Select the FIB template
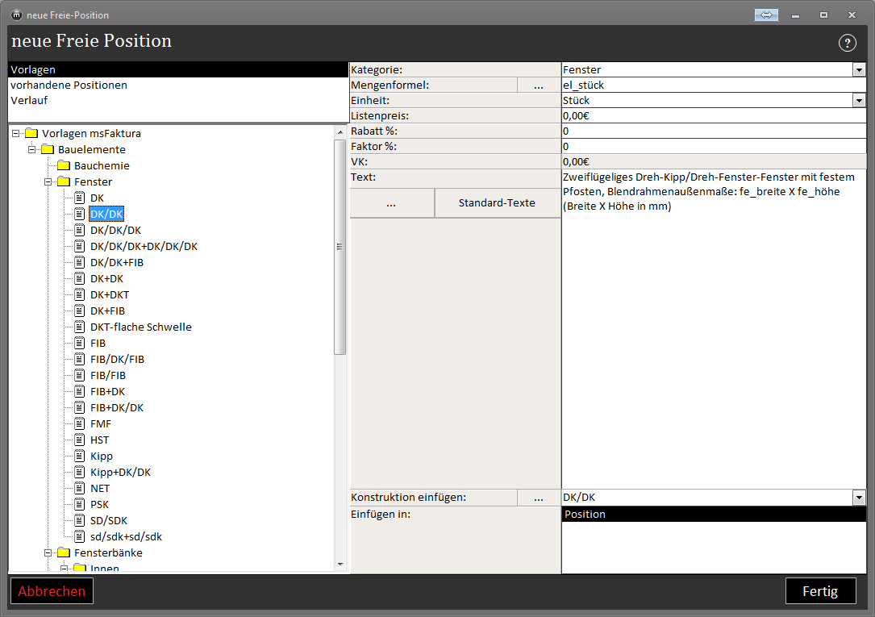Viewport: 875px width, 617px height. click(x=98, y=343)
